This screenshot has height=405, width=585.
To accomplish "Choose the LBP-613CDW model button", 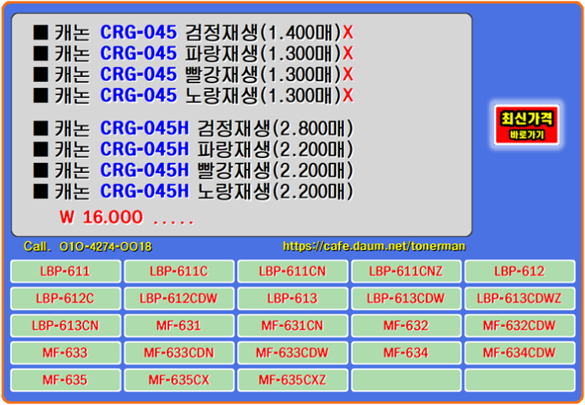I will click(406, 298).
